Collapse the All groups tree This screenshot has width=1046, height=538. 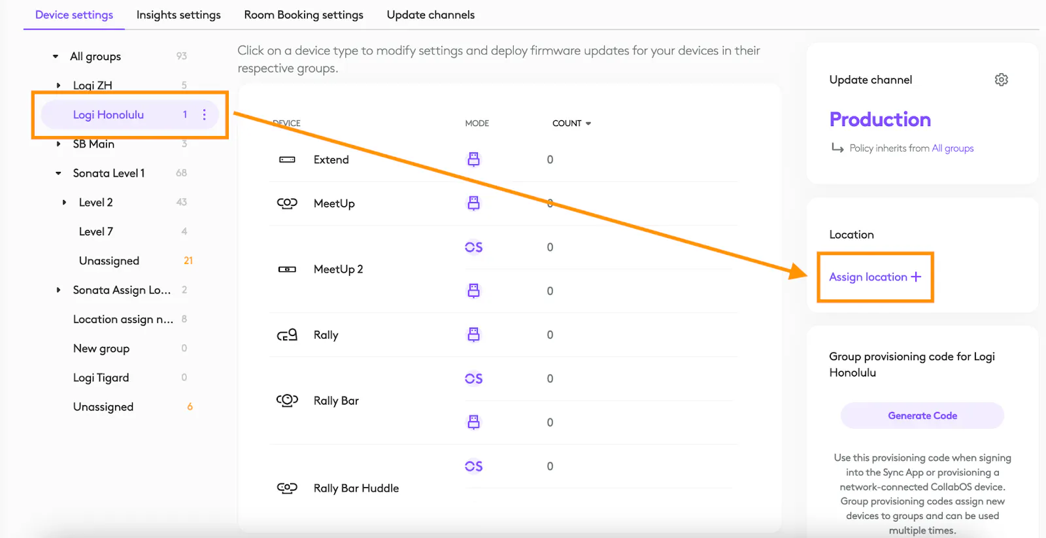point(56,56)
